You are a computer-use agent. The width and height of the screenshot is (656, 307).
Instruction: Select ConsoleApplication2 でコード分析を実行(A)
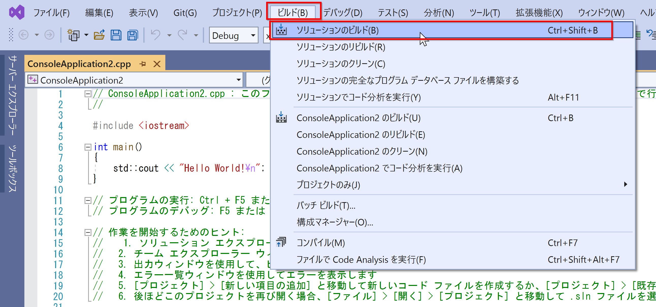pyautogui.click(x=452, y=168)
